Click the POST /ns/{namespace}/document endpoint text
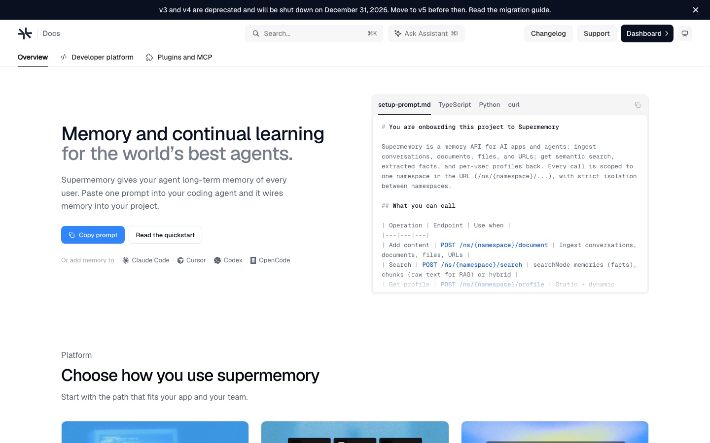 coord(494,245)
